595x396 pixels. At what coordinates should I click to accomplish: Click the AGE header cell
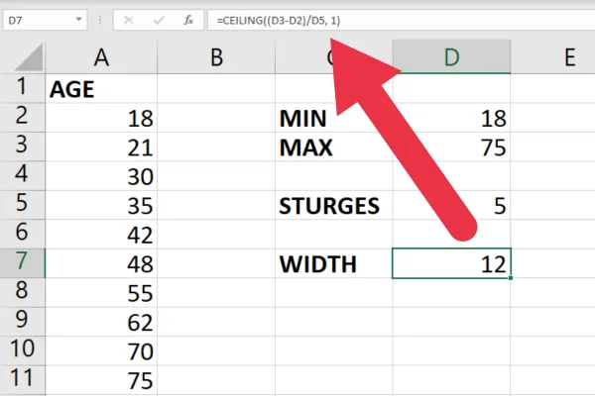(x=101, y=89)
